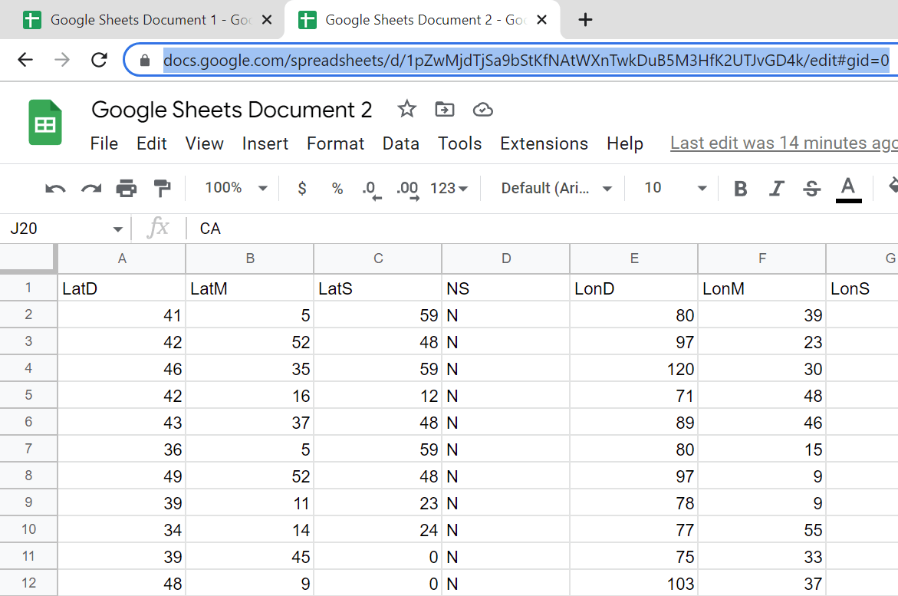Select column B header
The height and width of the screenshot is (596, 898).
click(x=250, y=258)
